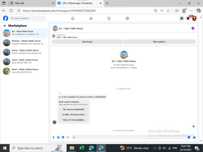Open the Emma - 2 Beds 2 Baths House chat

coord(25,52)
